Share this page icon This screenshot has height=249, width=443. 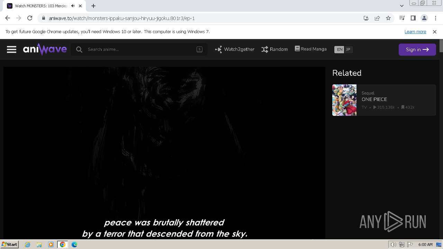coord(377,18)
